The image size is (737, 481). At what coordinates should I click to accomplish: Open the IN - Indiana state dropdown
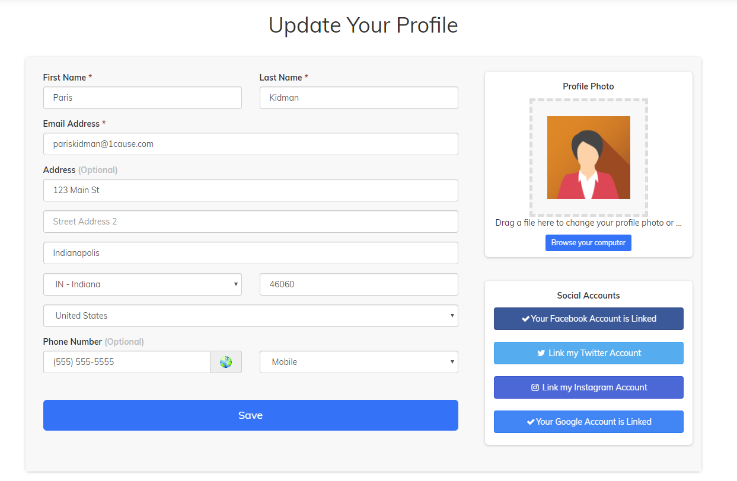[x=142, y=284]
